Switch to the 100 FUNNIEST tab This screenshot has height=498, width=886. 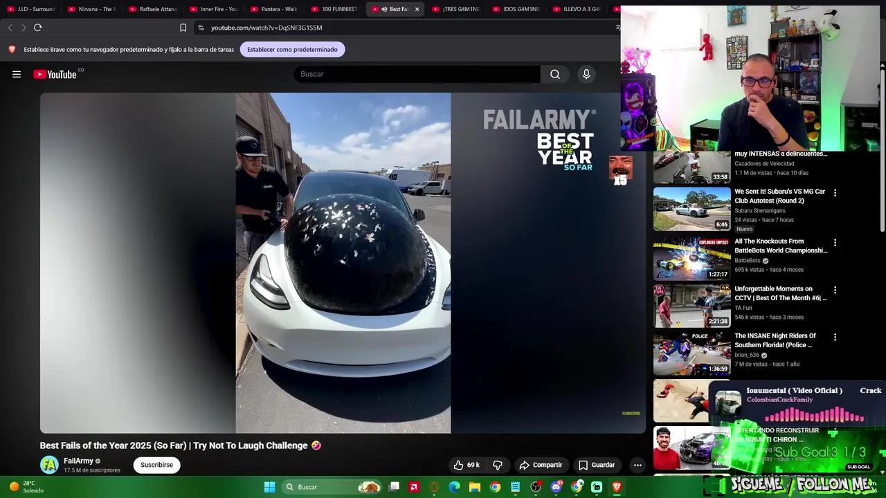pyautogui.click(x=335, y=9)
